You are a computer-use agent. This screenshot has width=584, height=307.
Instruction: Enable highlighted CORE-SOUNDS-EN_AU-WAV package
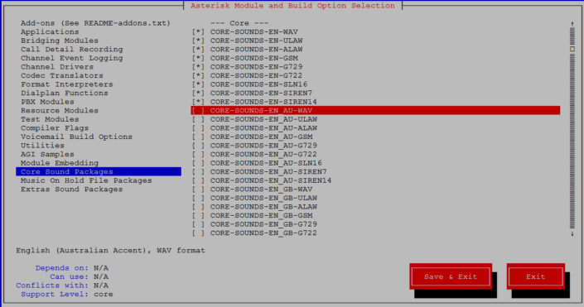pos(198,111)
